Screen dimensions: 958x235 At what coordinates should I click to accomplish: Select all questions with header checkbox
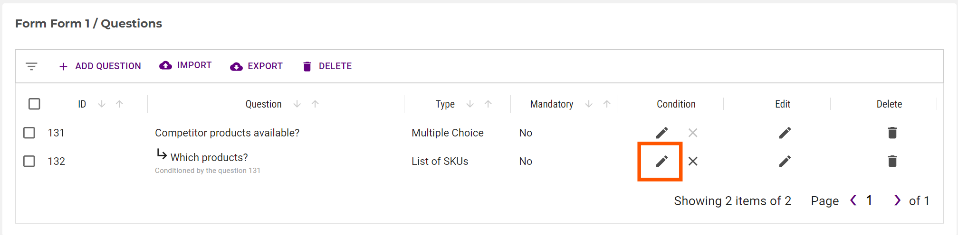tap(34, 104)
